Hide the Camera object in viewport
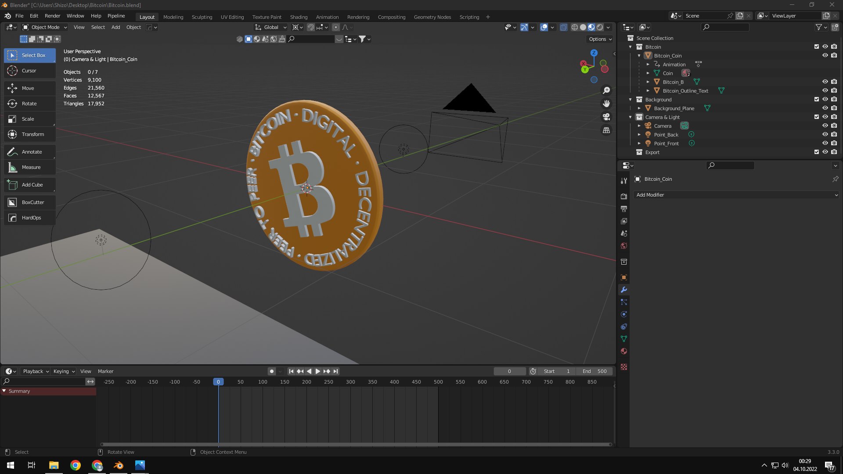Image resolution: width=843 pixels, height=474 pixels. pos(825,126)
